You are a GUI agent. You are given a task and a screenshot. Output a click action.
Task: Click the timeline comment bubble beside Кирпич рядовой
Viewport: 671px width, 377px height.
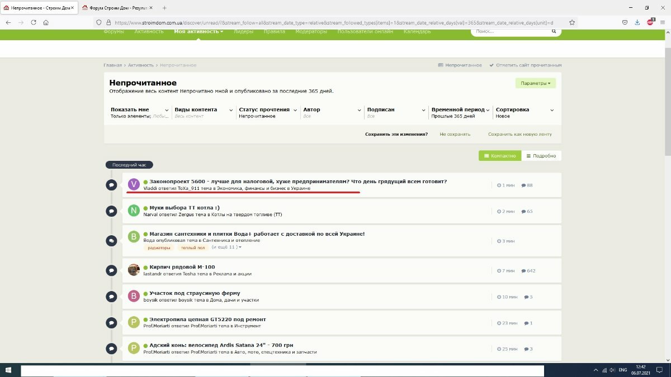pyautogui.click(x=111, y=270)
